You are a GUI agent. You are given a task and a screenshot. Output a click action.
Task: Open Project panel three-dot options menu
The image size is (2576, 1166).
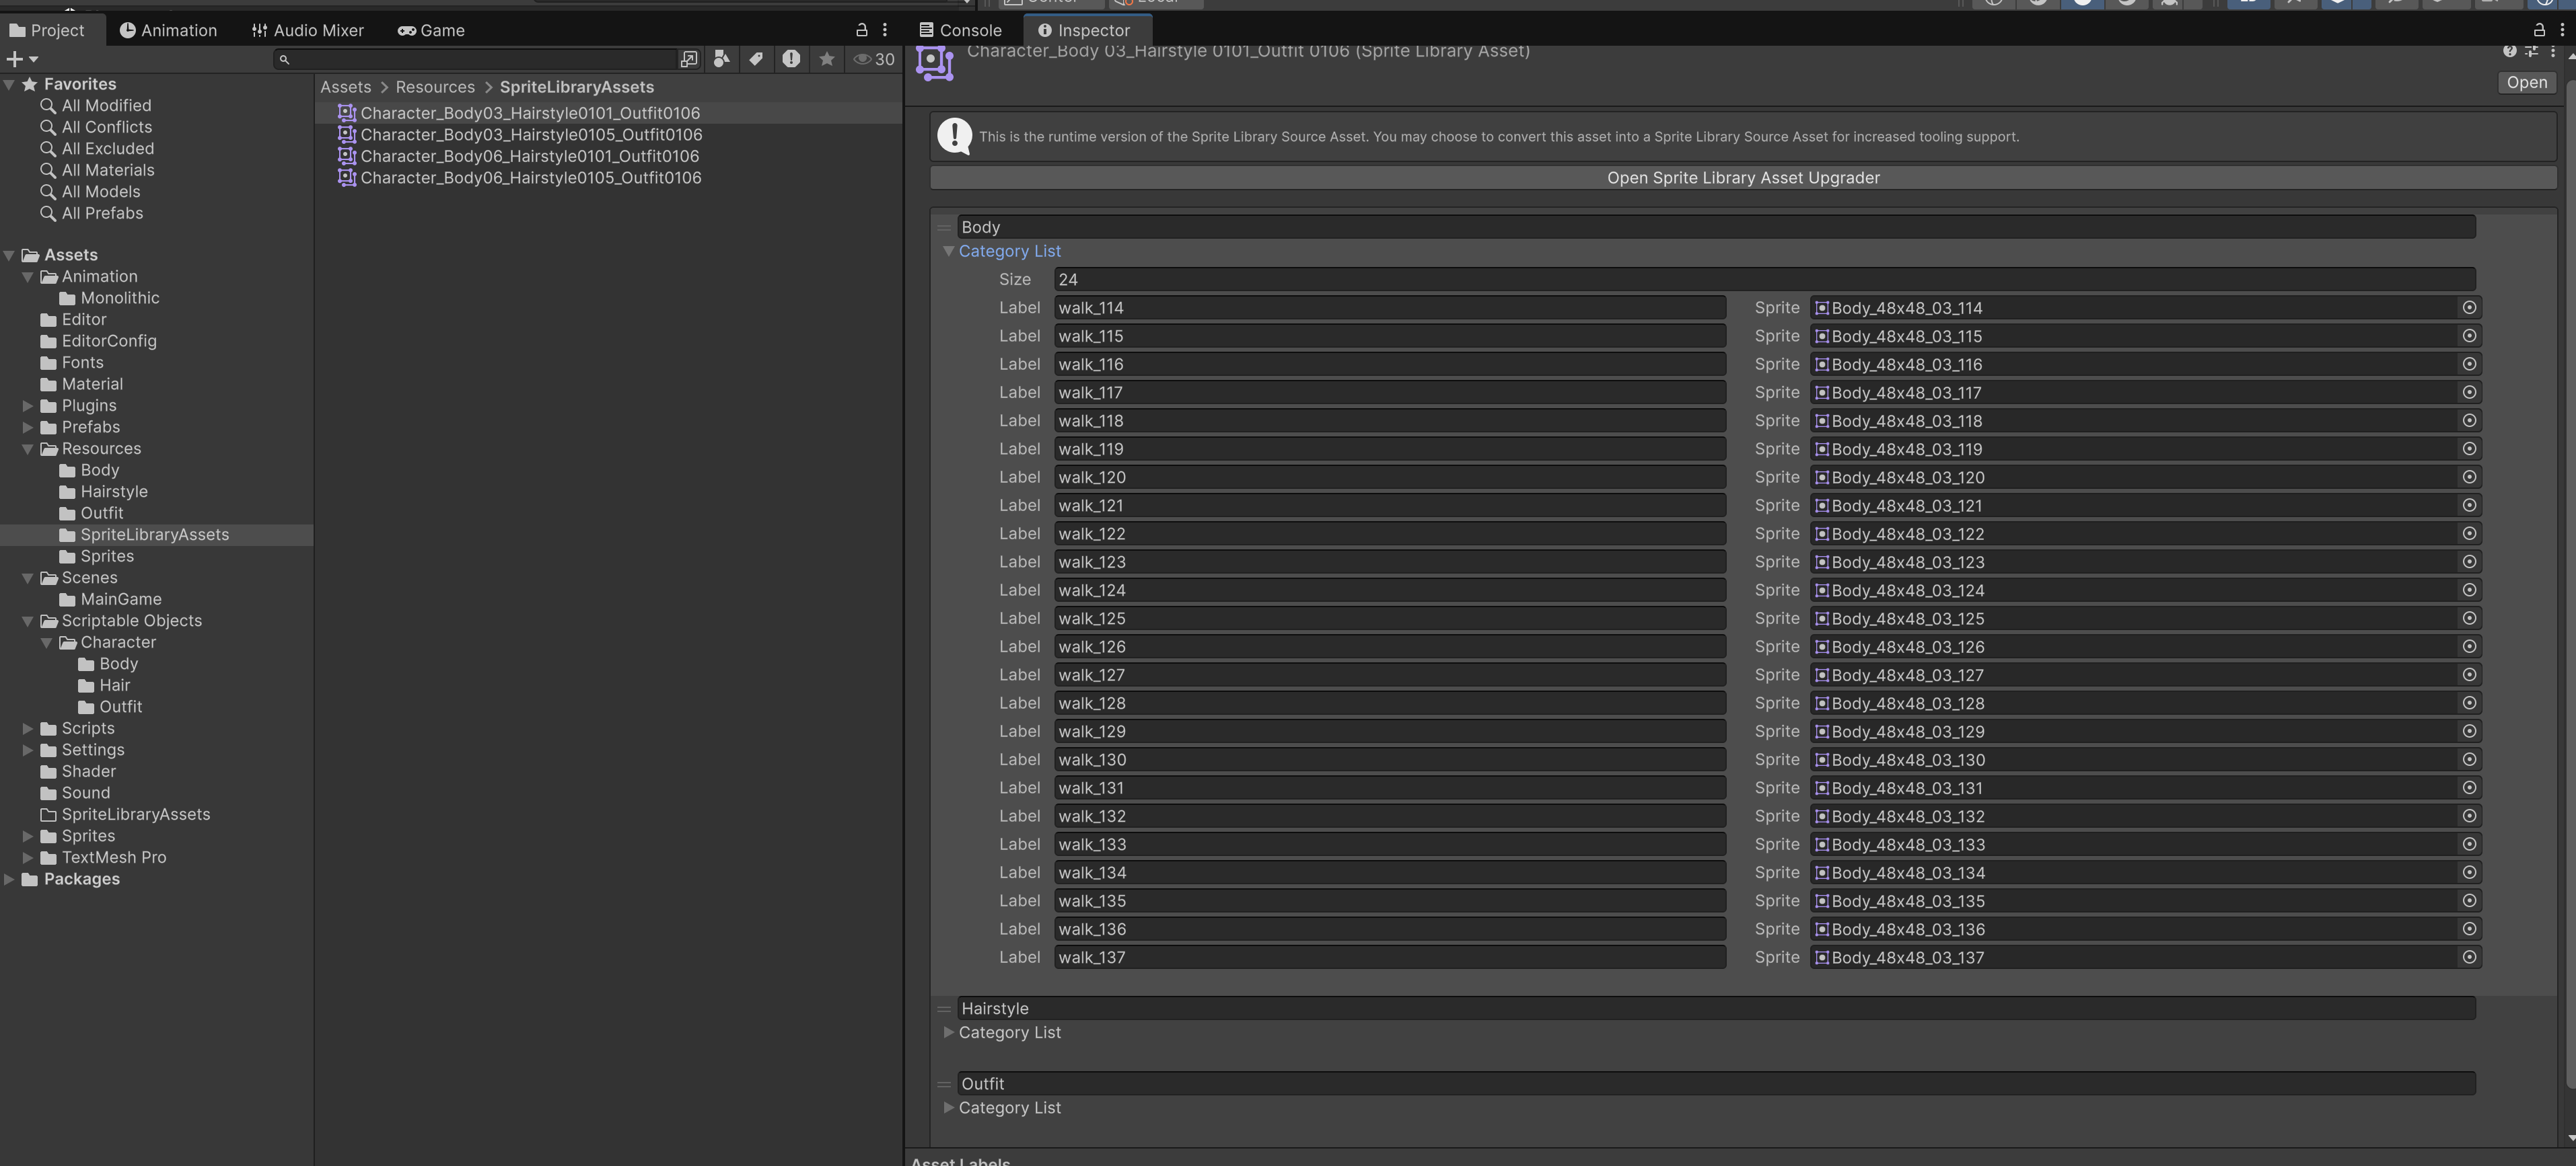point(884,30)
